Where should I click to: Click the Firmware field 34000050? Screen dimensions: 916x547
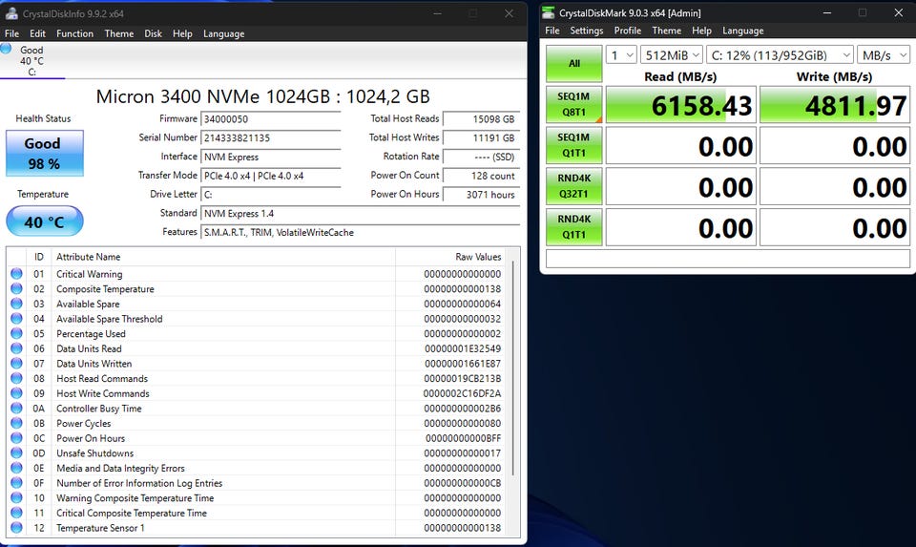[270, 118]
